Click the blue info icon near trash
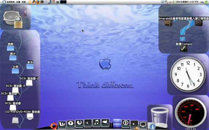Viewport: 209px width, 130px height. pyautogui.click(x=153, y=127)
